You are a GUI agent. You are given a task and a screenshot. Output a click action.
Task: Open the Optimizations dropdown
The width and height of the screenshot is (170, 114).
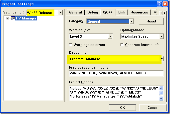(162, 36)
